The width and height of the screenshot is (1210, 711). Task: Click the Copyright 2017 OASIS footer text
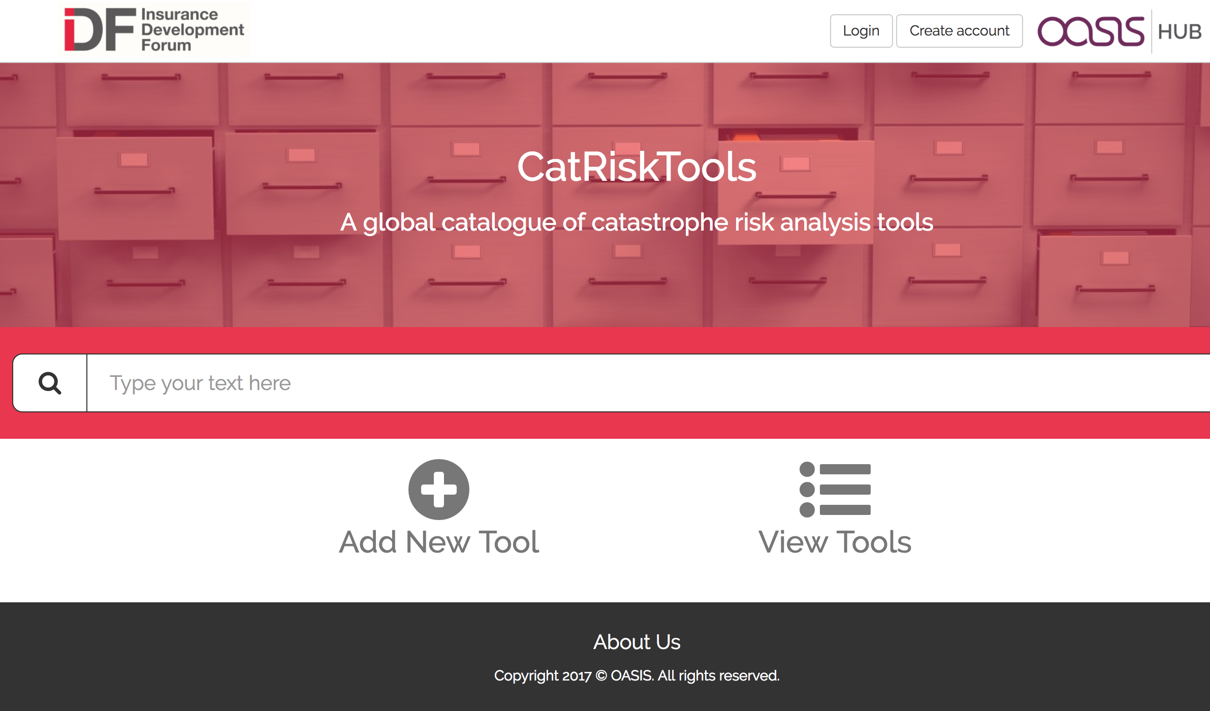[x=637, y=675]
